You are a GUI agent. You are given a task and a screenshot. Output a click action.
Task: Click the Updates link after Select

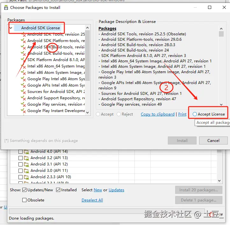[x=117, y=190]
